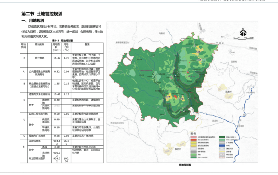
Task: Click the map scale bar under north arrow
Action: pyautogui.click(x=243, y=38)
